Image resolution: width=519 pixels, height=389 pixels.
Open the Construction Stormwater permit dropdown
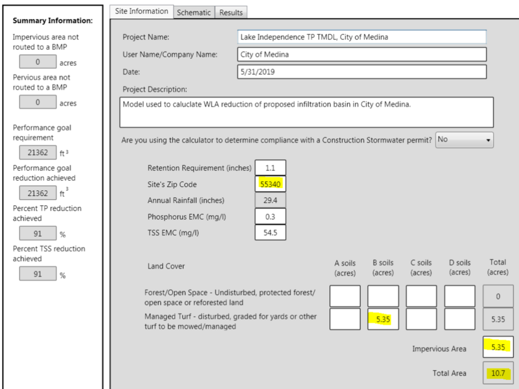(464, 140)
